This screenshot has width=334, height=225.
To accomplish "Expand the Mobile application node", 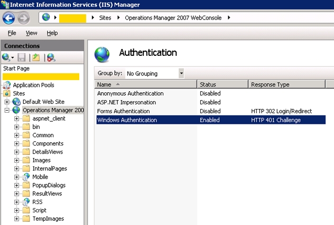I will click(16, 177).
